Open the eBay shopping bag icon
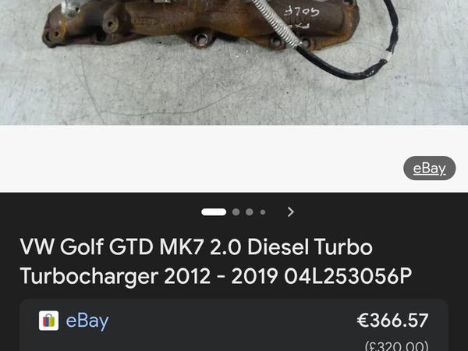 pos(48,321)
